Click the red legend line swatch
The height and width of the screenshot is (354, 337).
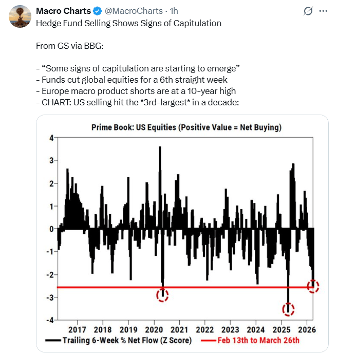pyautogui.click(x=209, y=340)
